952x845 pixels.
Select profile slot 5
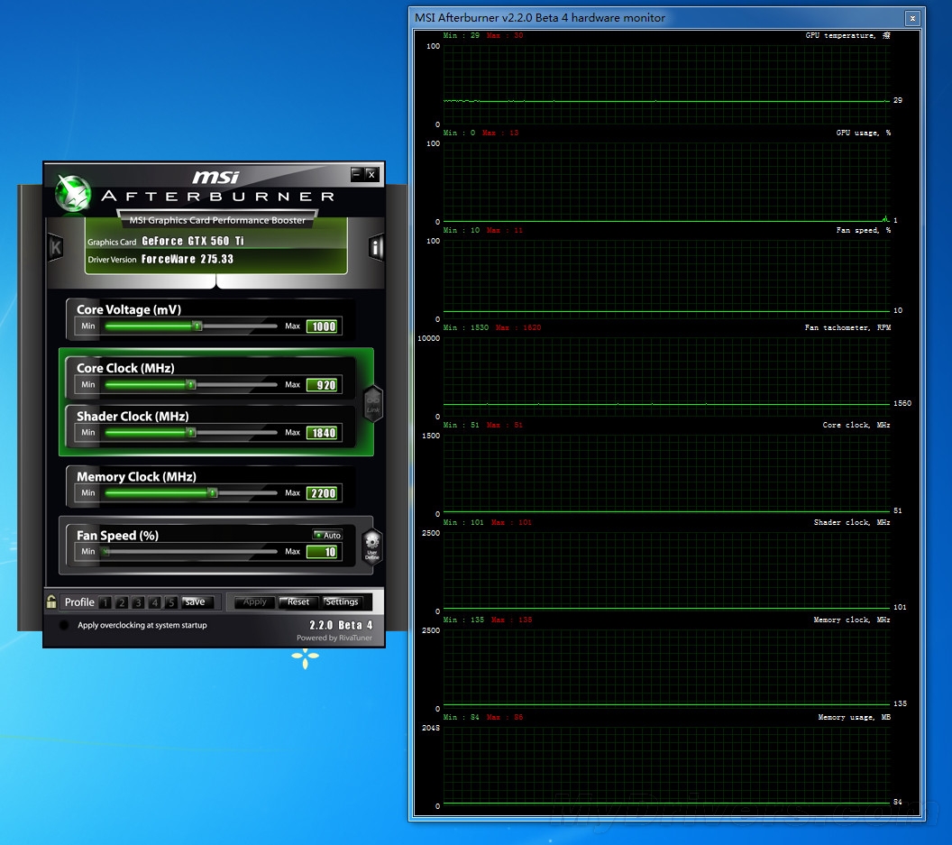[171, 602]
